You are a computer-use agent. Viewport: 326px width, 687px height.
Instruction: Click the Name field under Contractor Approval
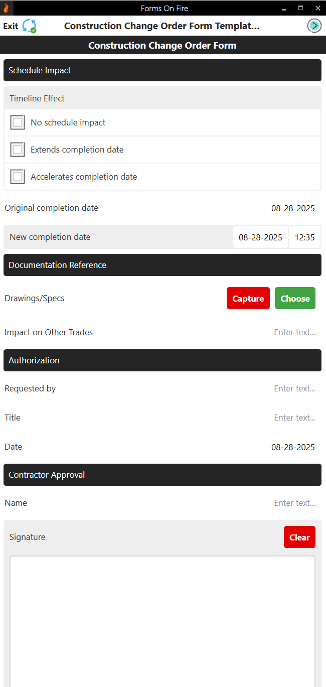click(295, 502)
